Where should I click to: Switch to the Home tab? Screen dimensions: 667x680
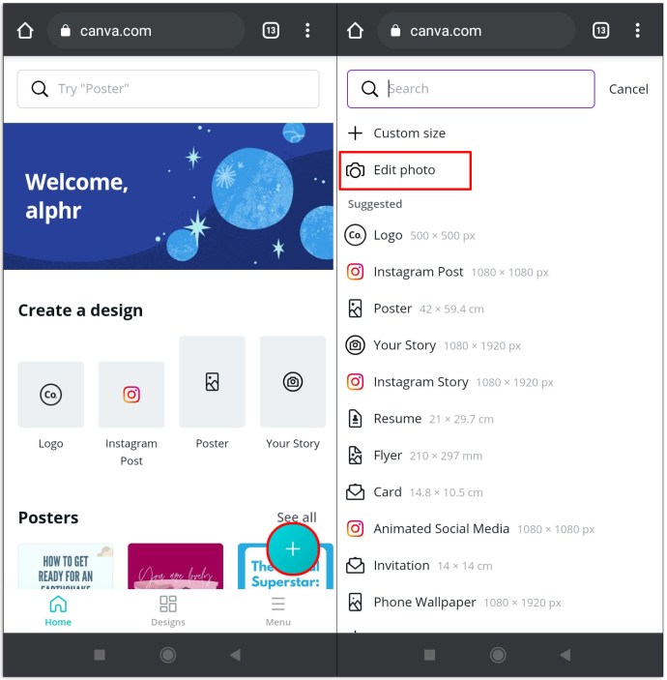58,610
